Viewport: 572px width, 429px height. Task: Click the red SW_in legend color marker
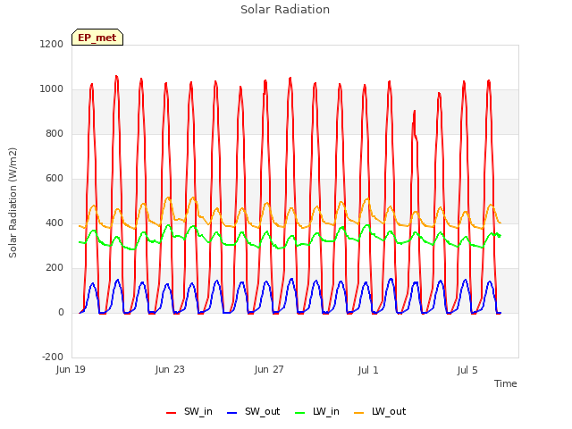pyautogui.click(x=171, y=413)
